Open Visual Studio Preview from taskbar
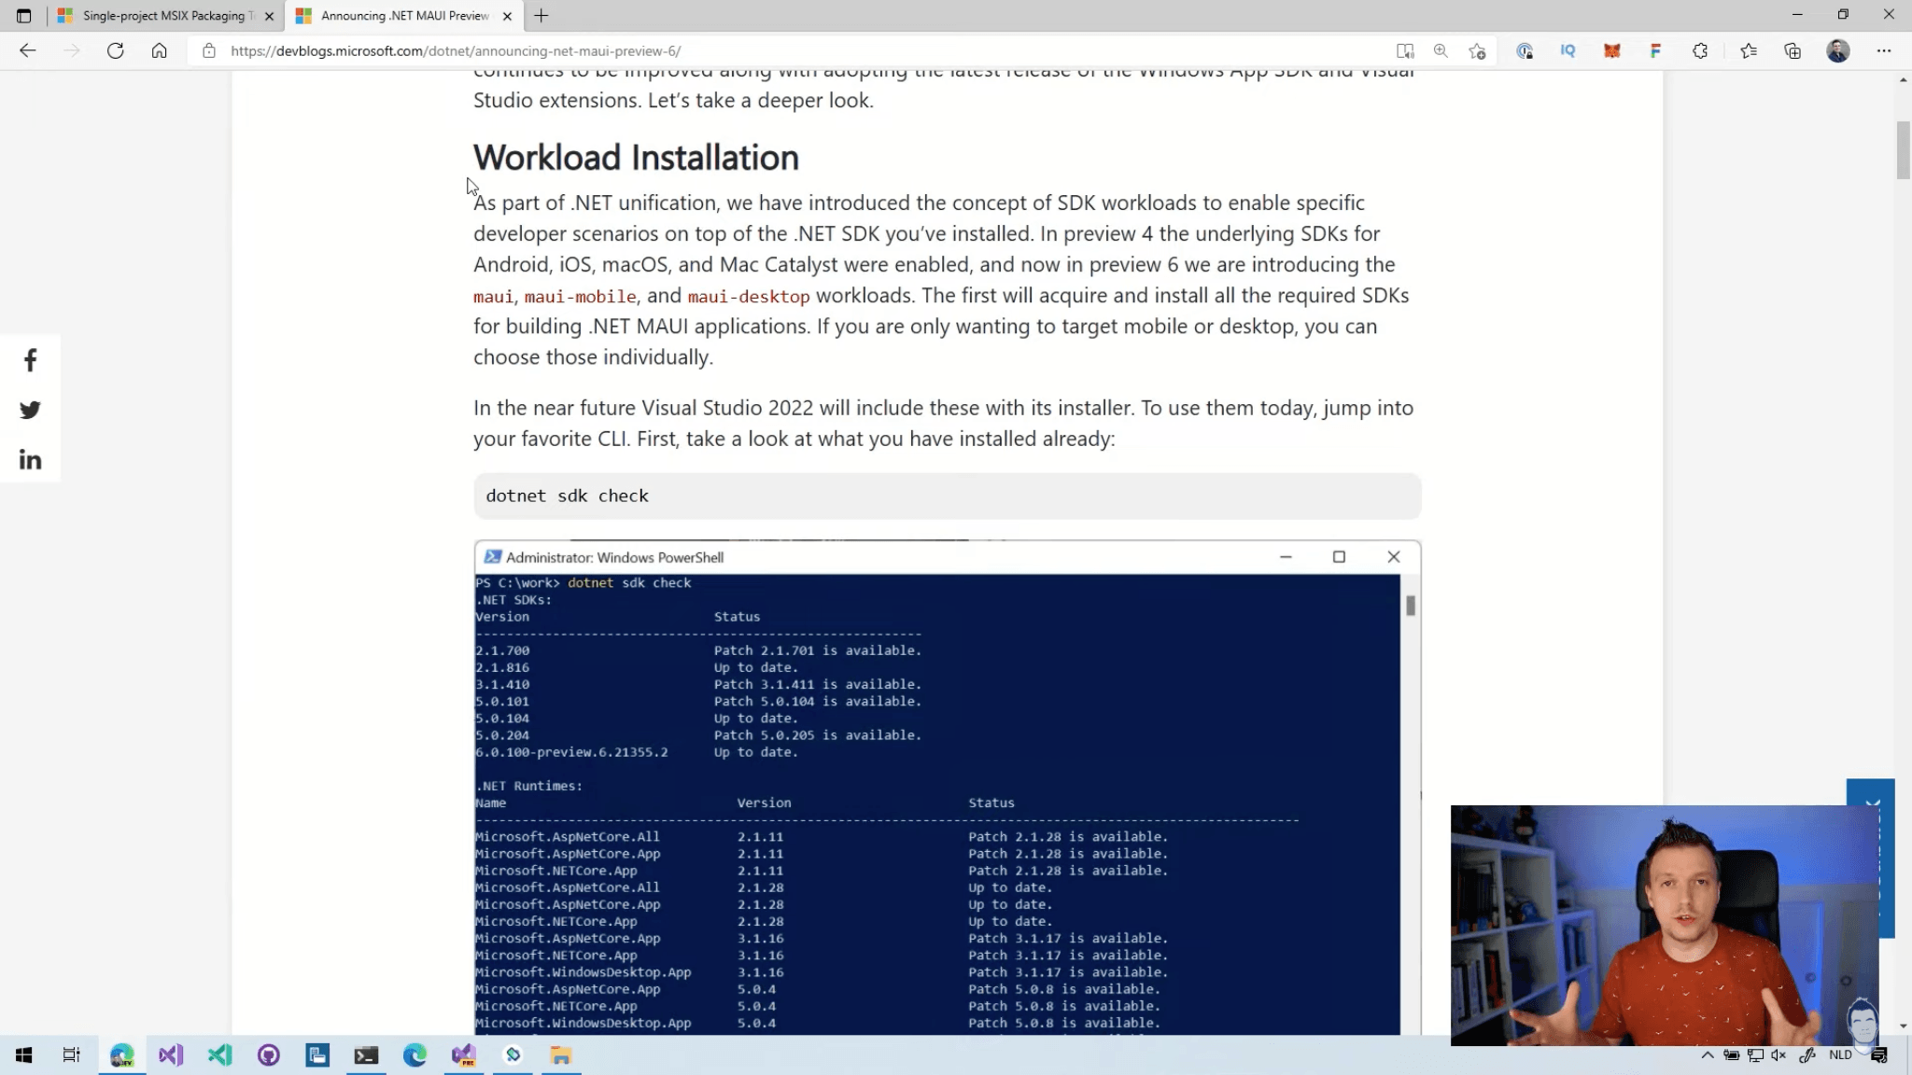Viewport: 1912px width, 1075px height. coord(464,1055)
